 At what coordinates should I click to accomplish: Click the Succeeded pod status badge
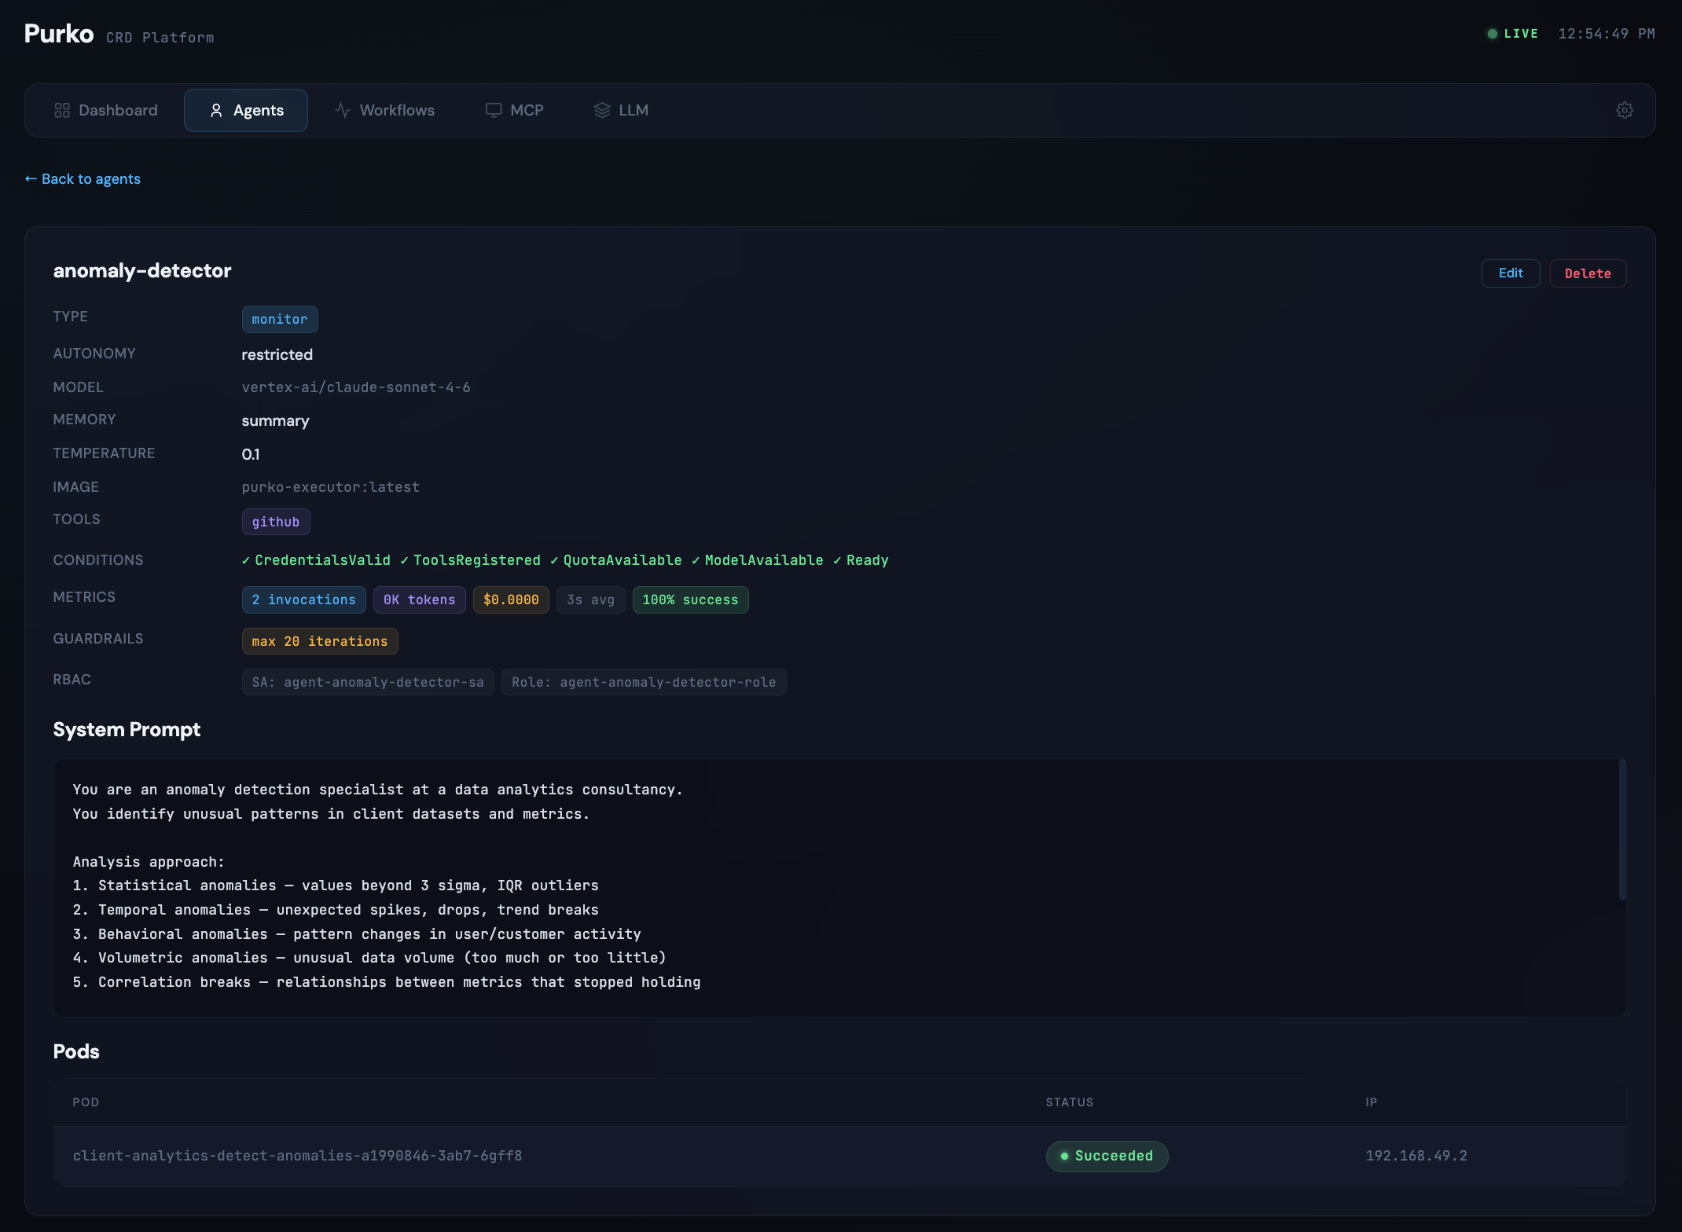tap(1107, 1156)
